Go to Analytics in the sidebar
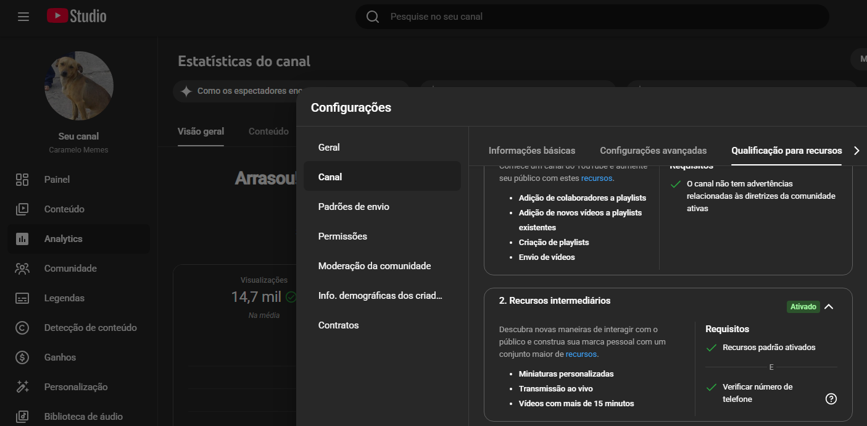Viewport: 867px width, 426px height. (78, 239)
